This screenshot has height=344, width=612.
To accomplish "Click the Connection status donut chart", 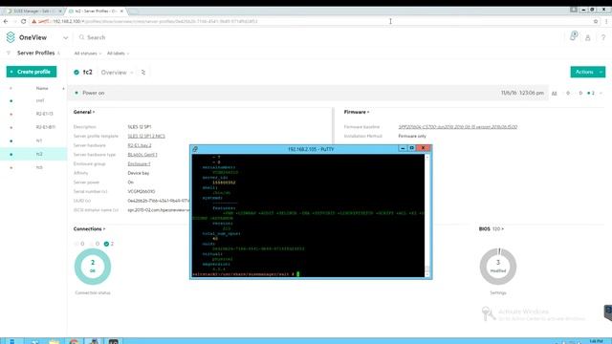I will (93, 267).
